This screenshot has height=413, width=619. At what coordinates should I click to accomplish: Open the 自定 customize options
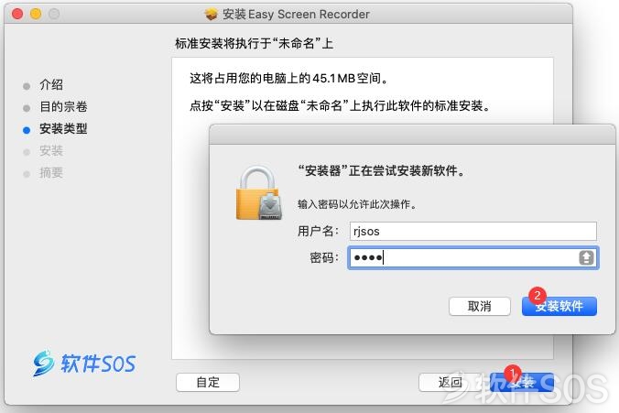[208, 382]
